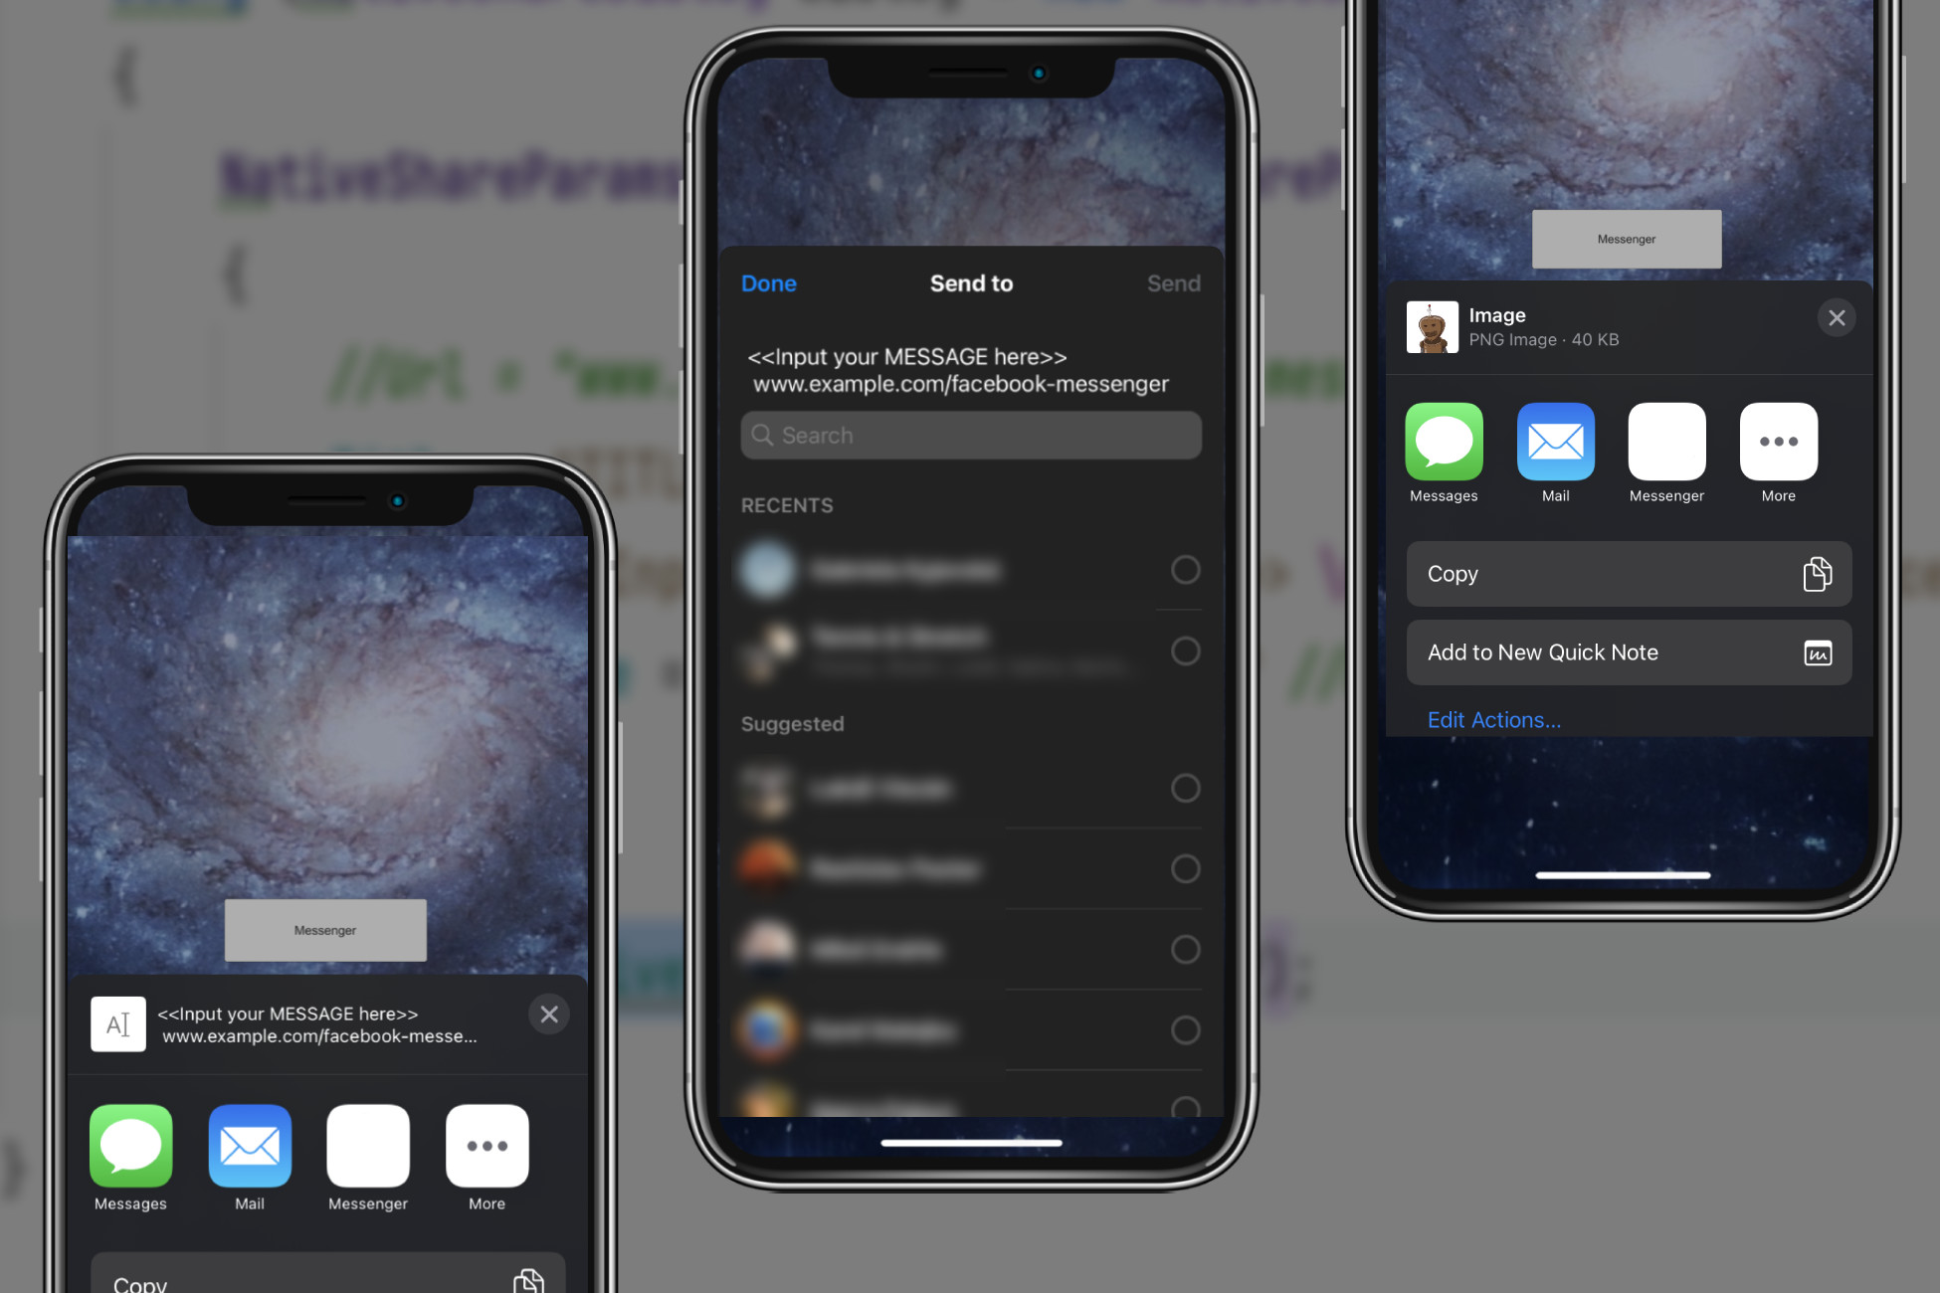
Task: Tap the Copy icon in share sheet
Action: pos(1818,572)
